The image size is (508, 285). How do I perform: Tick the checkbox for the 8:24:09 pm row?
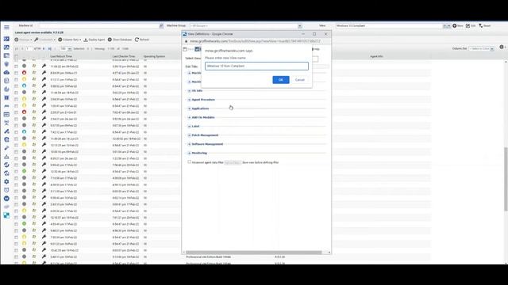16,73
